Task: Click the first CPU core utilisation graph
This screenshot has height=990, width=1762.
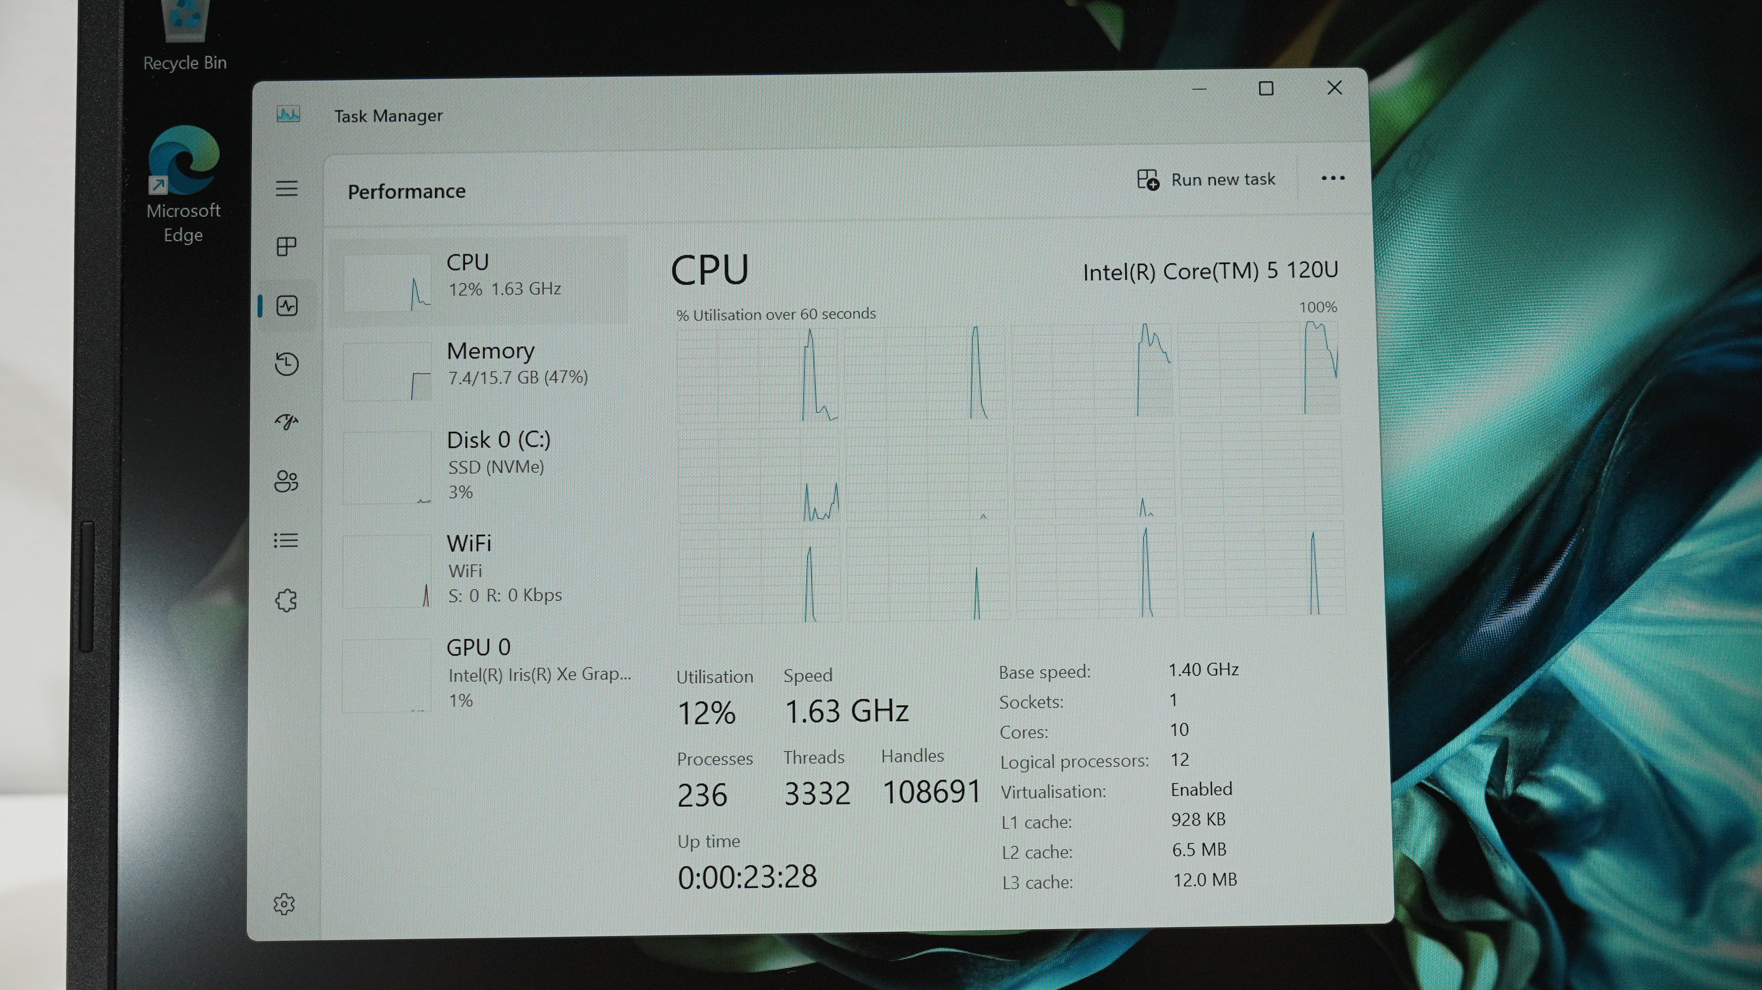Action: (x=758, y=374)
